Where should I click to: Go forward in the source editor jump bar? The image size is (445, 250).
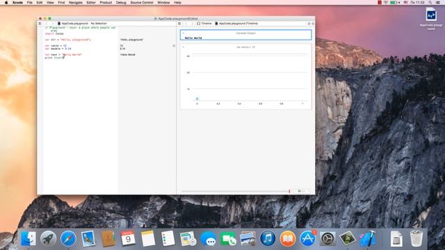53,24
